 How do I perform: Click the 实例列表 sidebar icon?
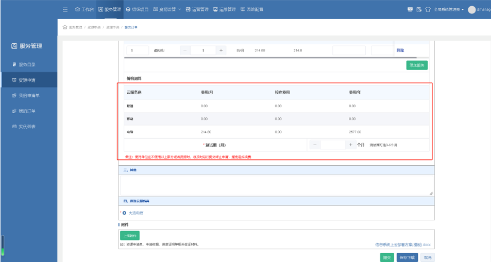pyautogui.click(x=14, y=127)
